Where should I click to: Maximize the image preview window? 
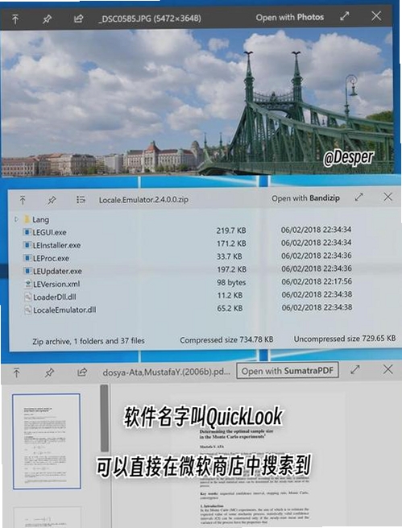(x=345, y=16)
